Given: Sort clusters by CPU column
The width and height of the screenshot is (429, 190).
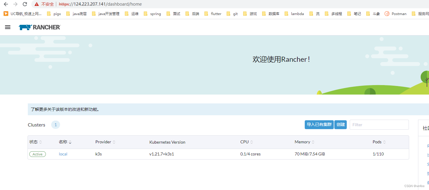Looking at the screenshot, I should 246,142.
